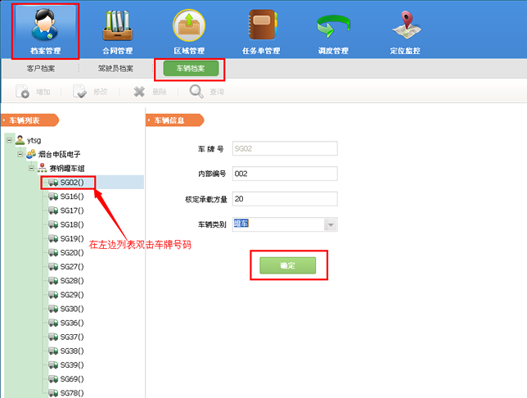Click the 查询 (search) magnifier icon

point(197,92)
